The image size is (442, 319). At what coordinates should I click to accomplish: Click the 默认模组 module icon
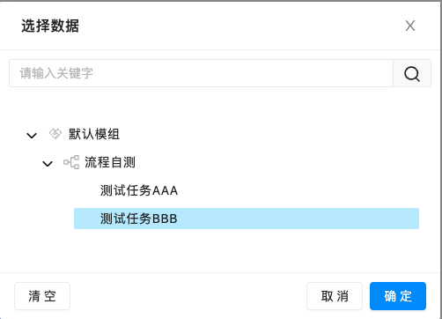coord(55,134)
